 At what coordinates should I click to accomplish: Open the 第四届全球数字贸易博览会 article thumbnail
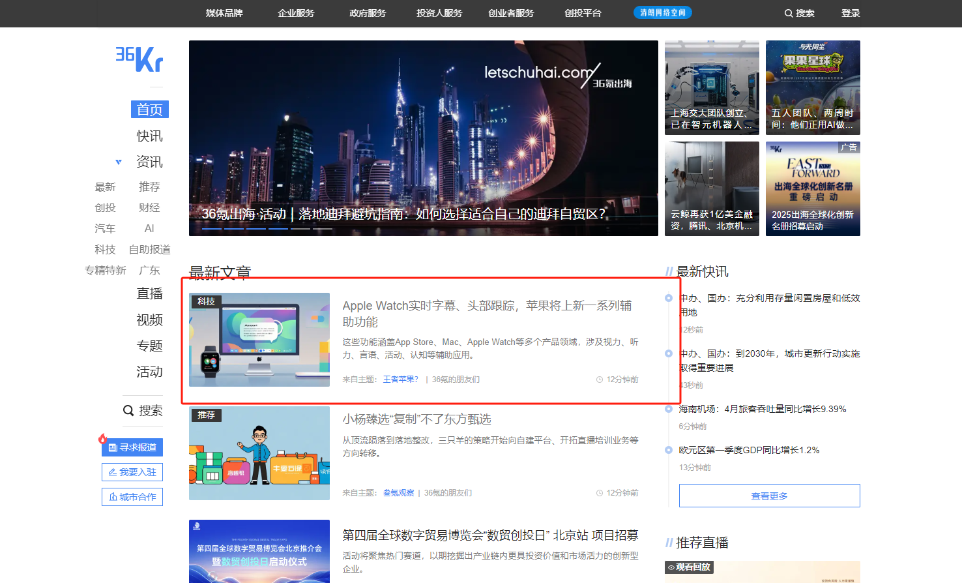point(259,551)
